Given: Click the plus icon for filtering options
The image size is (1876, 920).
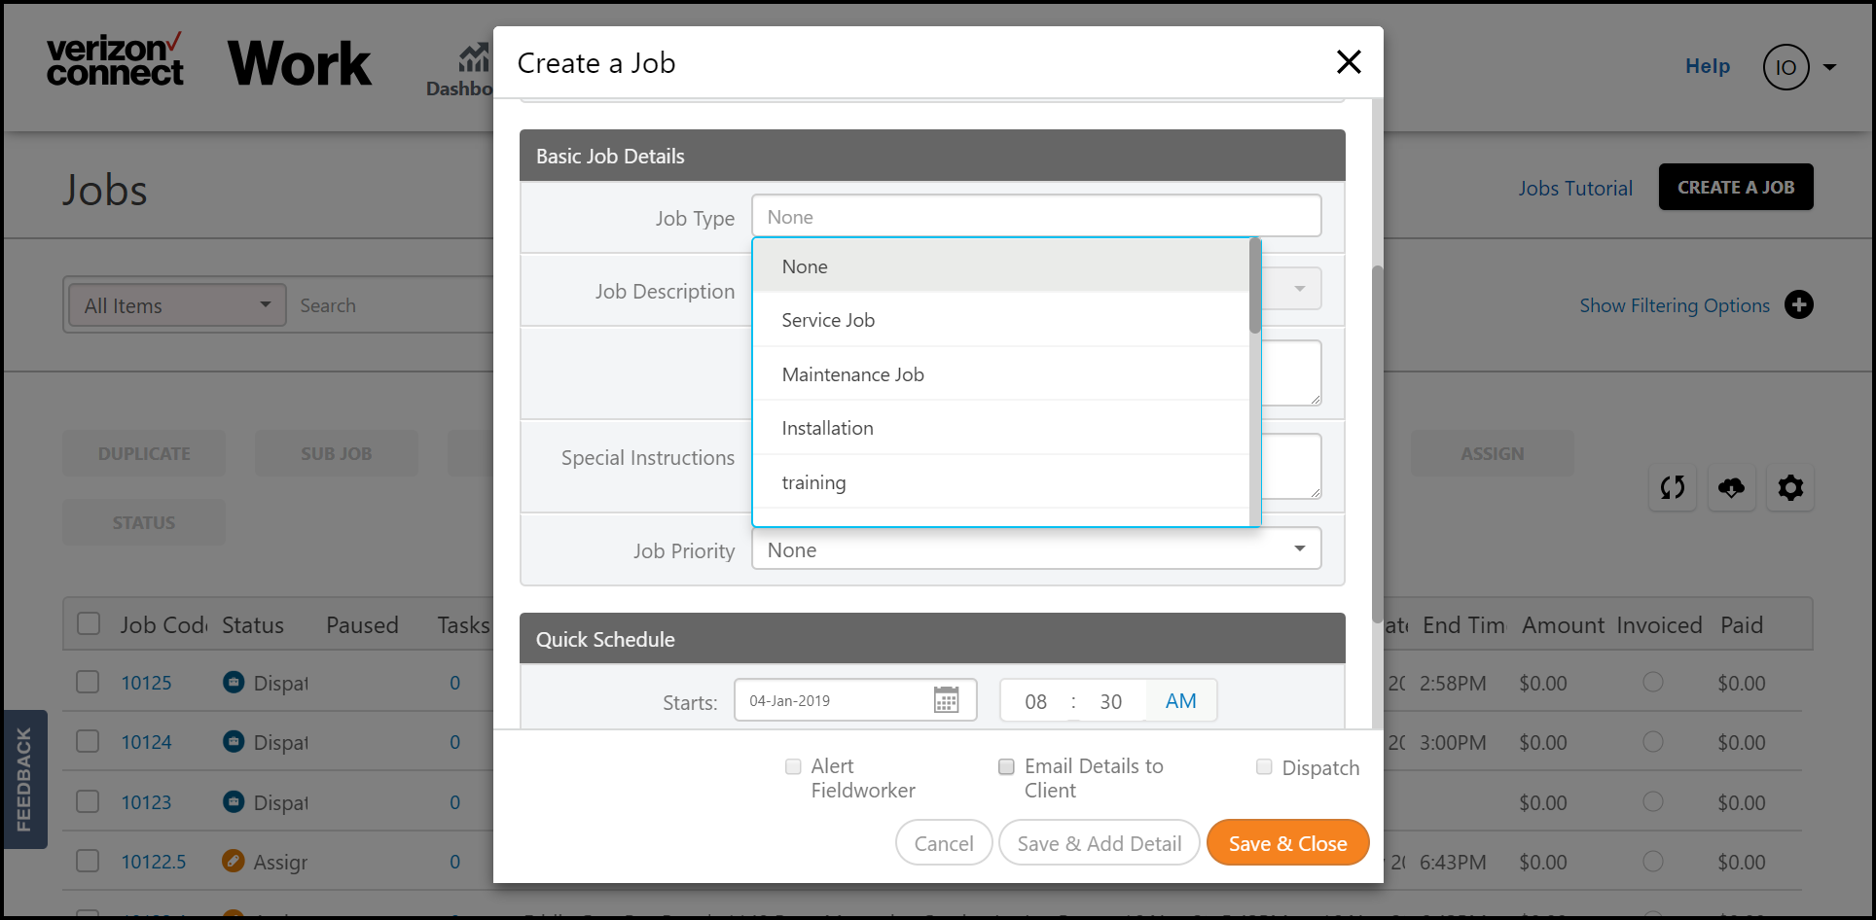Looking at the screenshot, I should [x=1799, y=305].
